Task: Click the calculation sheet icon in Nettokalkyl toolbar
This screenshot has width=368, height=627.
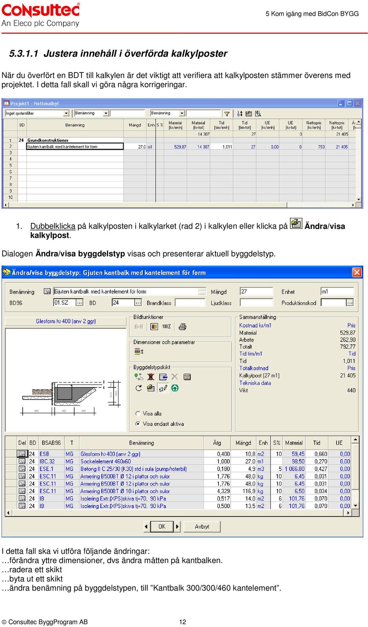Action: click(x=249, y=114)
